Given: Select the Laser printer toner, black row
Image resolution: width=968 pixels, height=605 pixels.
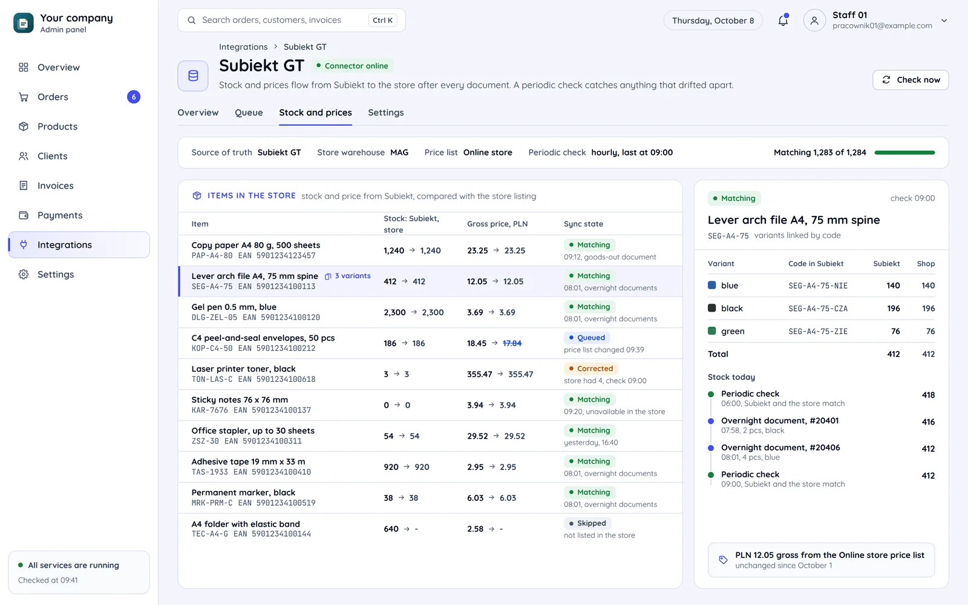Looking at the screenshot, I should (x=430, y=374).
